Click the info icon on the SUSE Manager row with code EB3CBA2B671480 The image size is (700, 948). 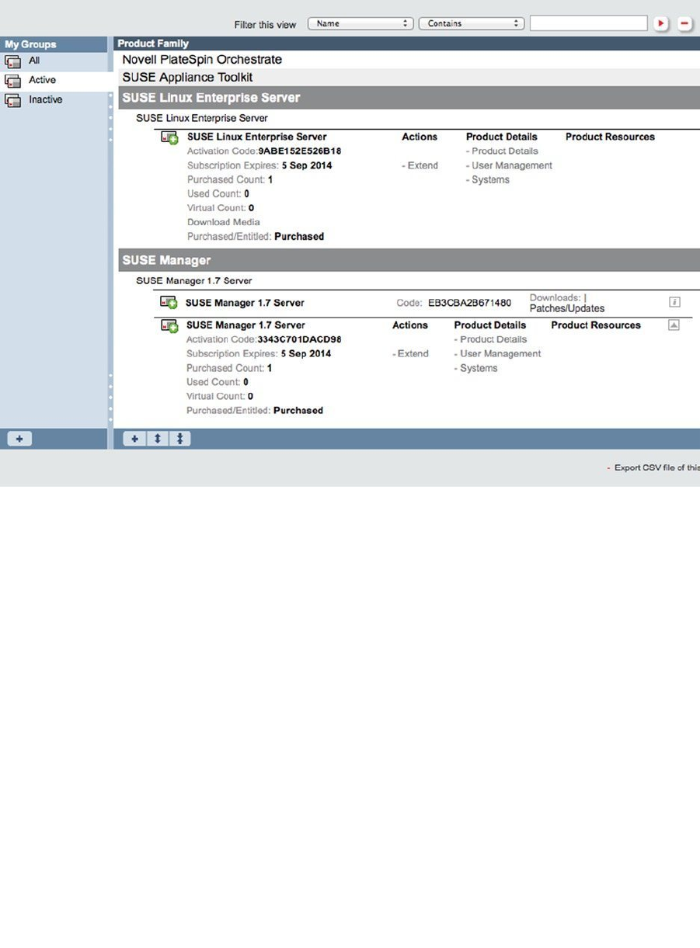pos(674,302)
